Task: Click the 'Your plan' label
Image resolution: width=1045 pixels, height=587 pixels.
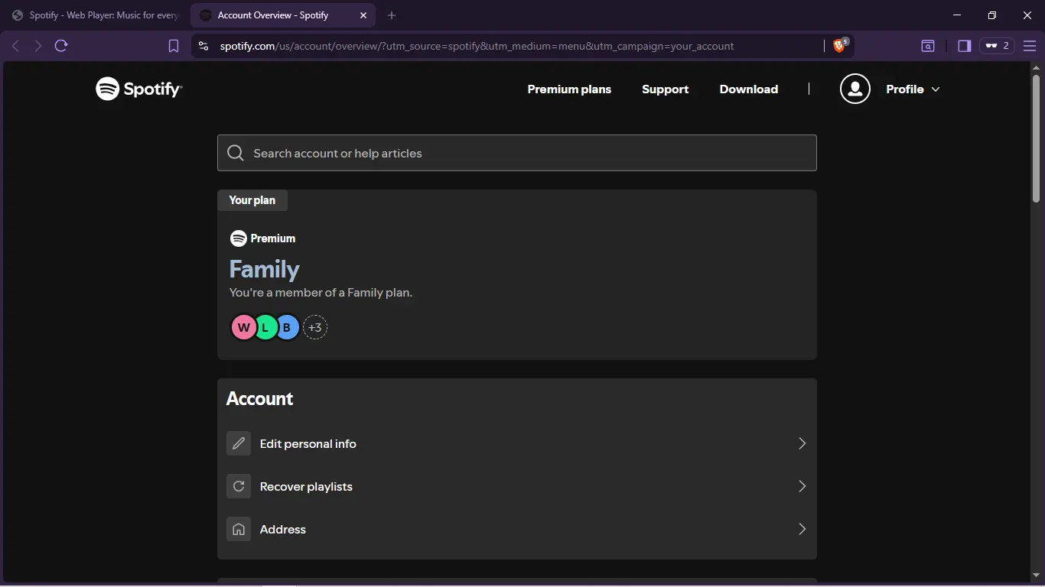Action: [252, 200]
